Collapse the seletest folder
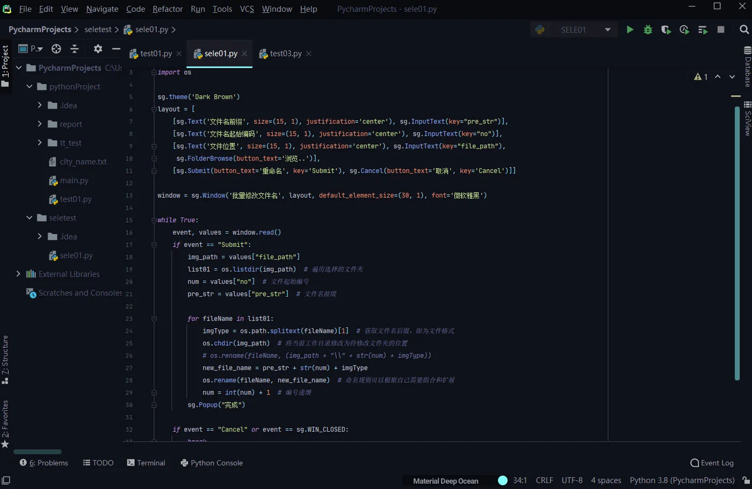752x489 pixels. (x=30, y=217)
